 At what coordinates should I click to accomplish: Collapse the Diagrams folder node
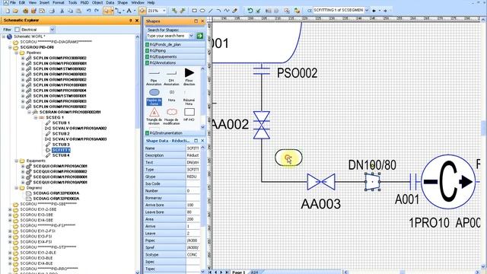[17, 188]
